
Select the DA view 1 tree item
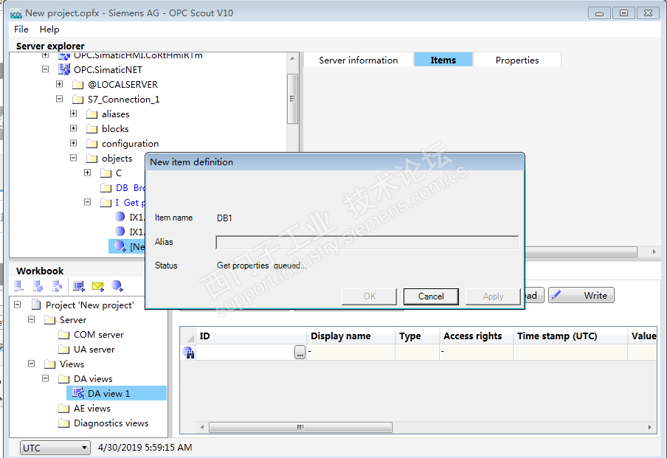[116, 393]
